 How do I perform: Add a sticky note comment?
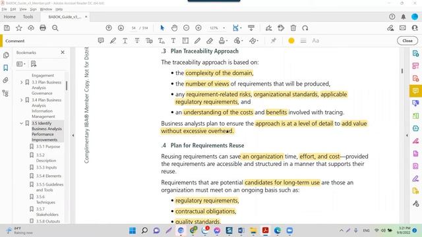point(101,41)
